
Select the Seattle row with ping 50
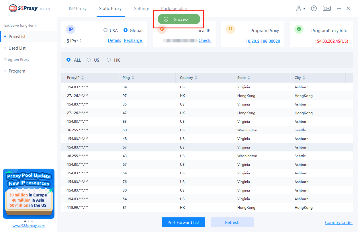pos(207,130)
